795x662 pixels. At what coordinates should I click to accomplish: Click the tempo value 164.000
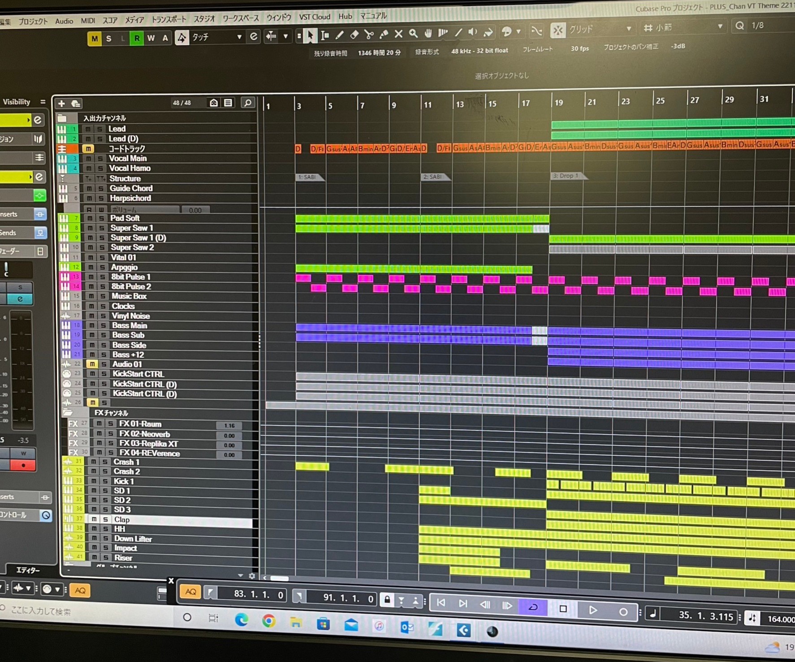pos(780,619)
